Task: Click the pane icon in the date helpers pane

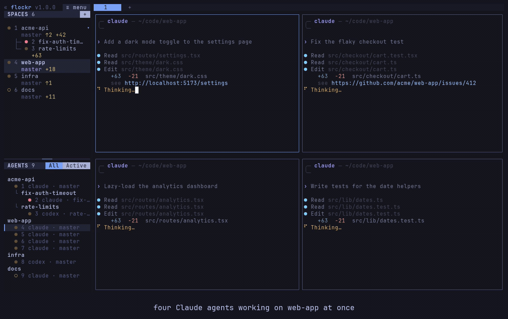Action: [308, 169]
